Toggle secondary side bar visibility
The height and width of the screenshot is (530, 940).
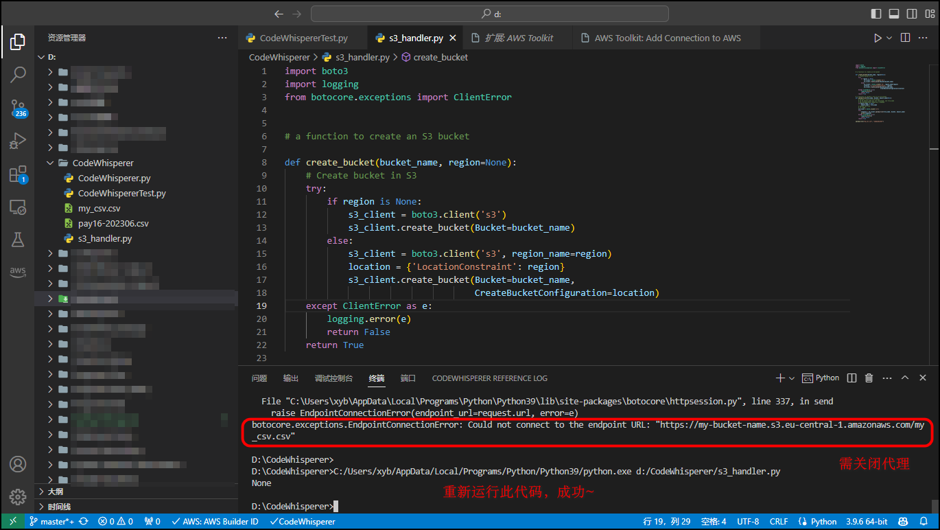coord(912,14)
